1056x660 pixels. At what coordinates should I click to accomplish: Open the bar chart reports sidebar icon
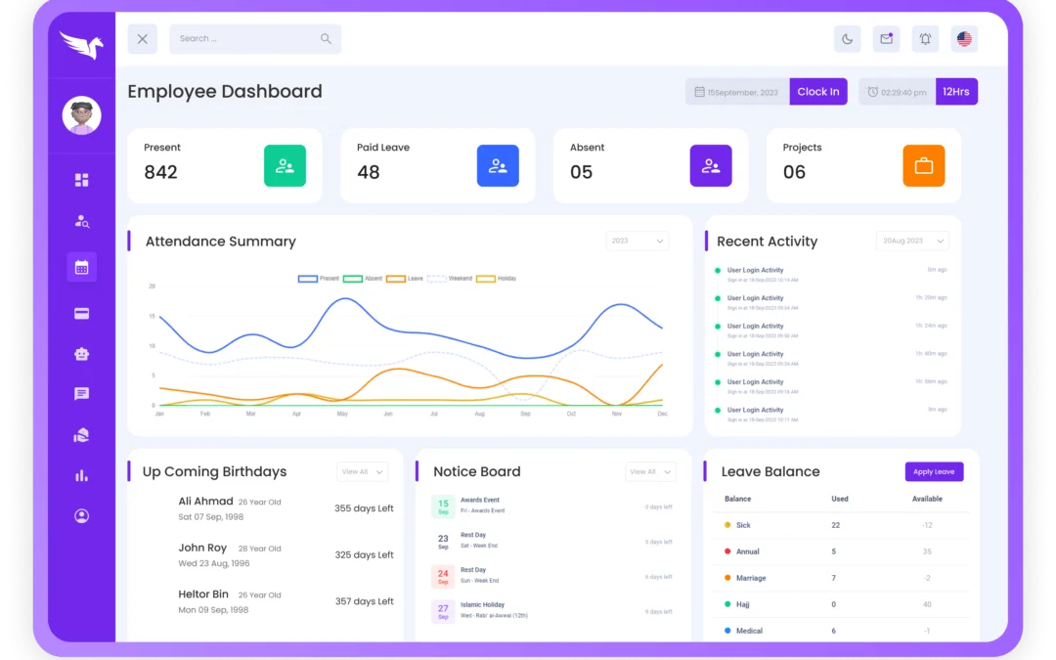[x=81, y=475]
